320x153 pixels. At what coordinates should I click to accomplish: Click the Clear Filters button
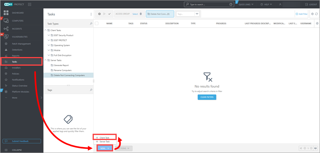(207, 97)
